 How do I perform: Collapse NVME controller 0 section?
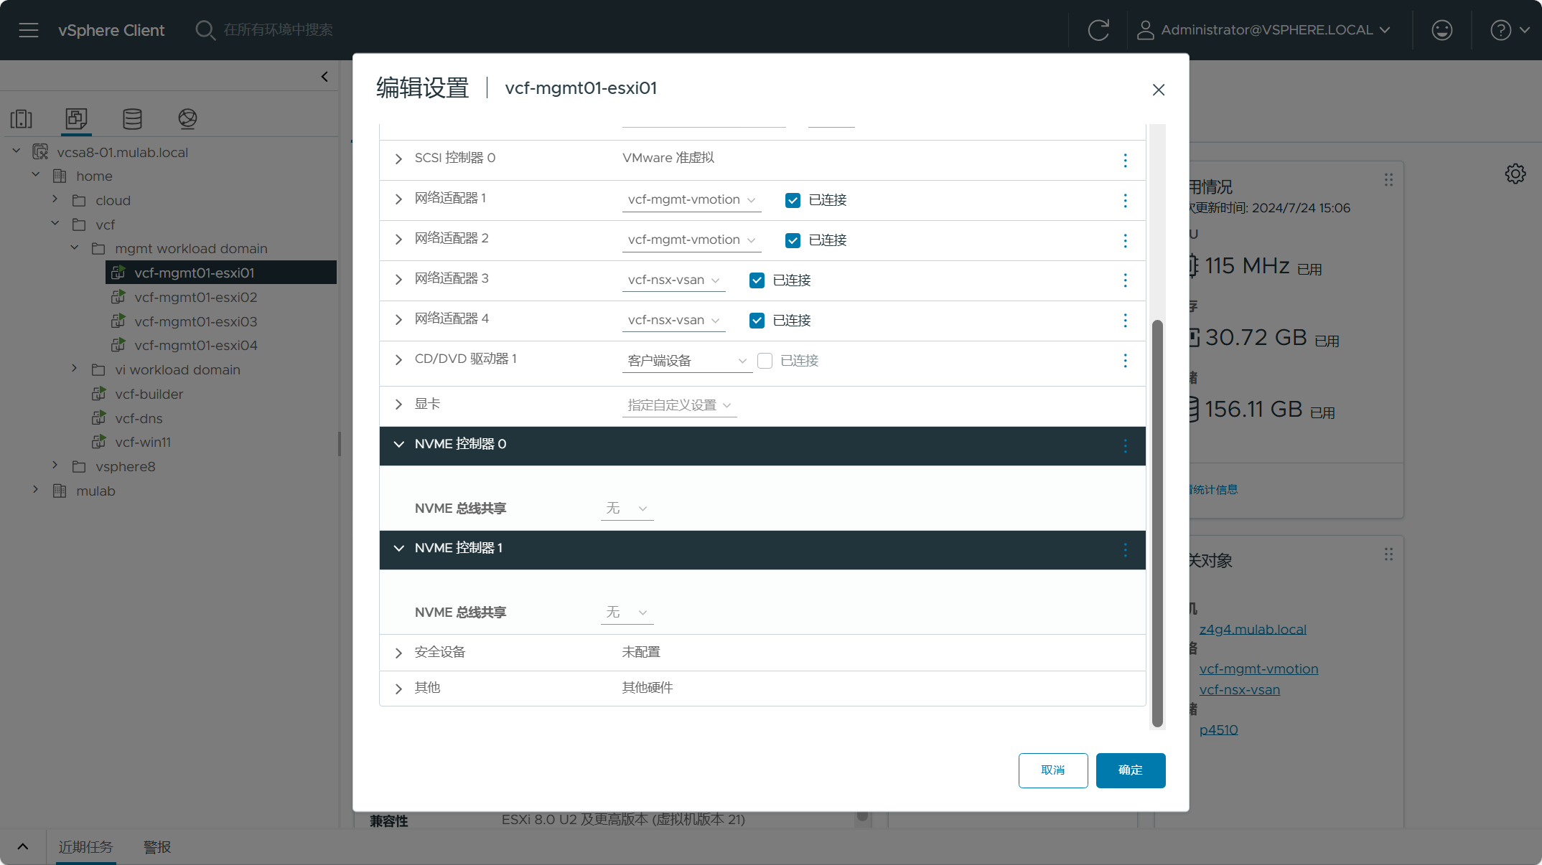tap(398, 444)
